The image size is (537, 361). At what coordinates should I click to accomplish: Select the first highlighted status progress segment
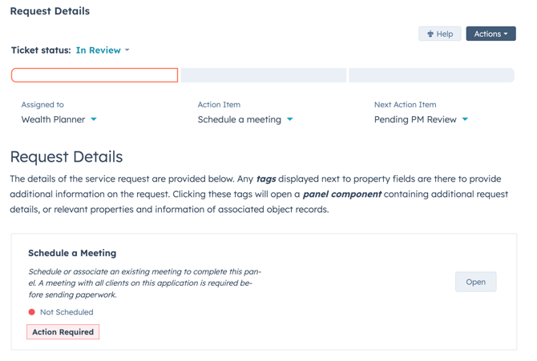(x=95, y=75)
